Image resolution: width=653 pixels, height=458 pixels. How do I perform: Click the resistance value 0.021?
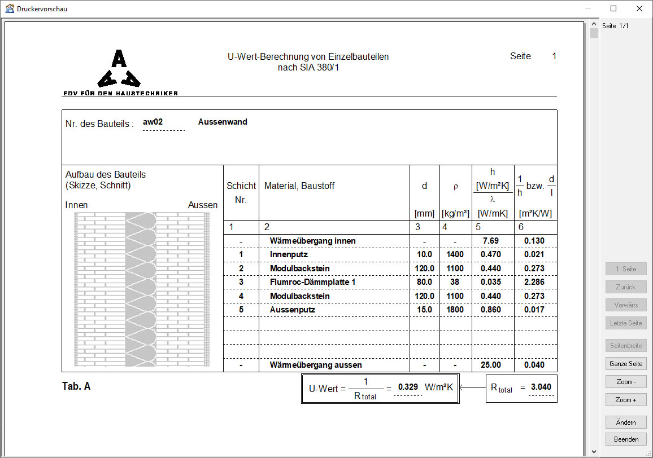[534, 254]
